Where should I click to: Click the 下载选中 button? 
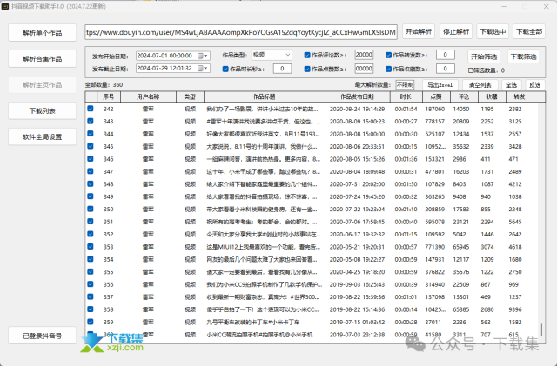pos(493,31)
